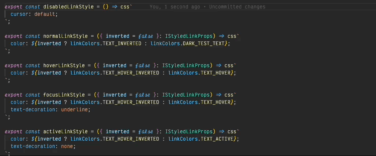376x156 pixels.
Task: Click the focusLinkStyle constant name
Action: (64, 95)
